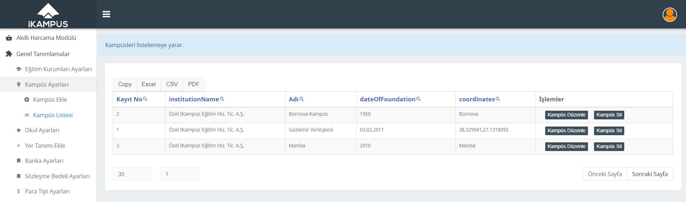Export table using Excel button
Screen dimensions: 686x202
coord(149,84)
